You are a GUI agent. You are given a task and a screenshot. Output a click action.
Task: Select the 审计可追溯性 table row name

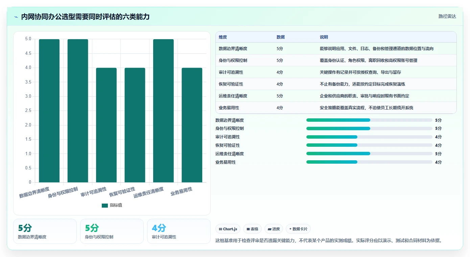(231, 72)
